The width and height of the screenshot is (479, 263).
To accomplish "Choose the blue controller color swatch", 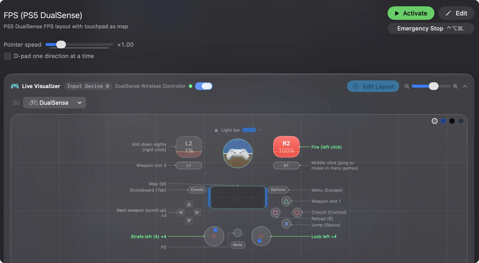I will (443, 121).
